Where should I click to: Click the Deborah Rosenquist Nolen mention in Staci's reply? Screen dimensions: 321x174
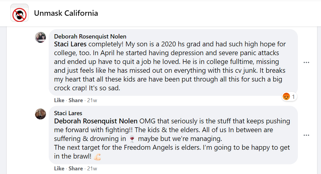click(96, 121)
